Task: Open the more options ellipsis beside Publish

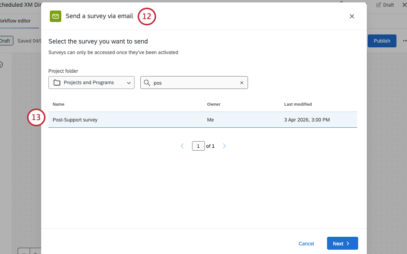Action: 405,41
